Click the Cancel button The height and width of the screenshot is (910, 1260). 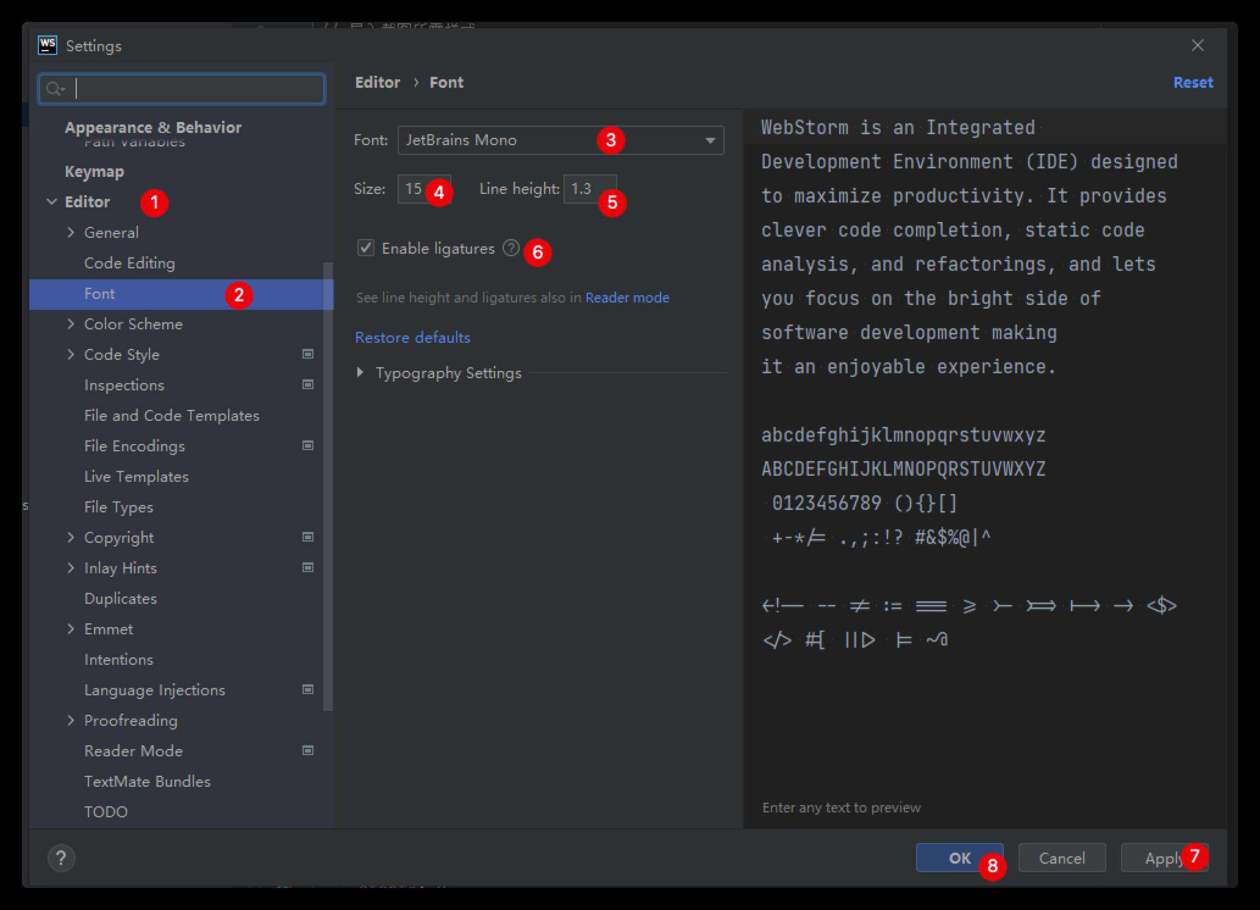[1062, 858]
